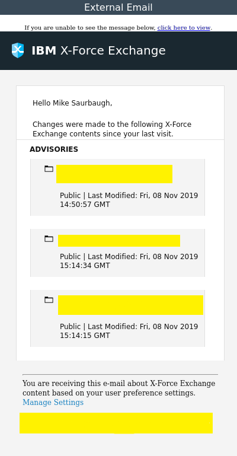Open the first highlighted advisory title
237x456 pixels.
coord(114,174)
